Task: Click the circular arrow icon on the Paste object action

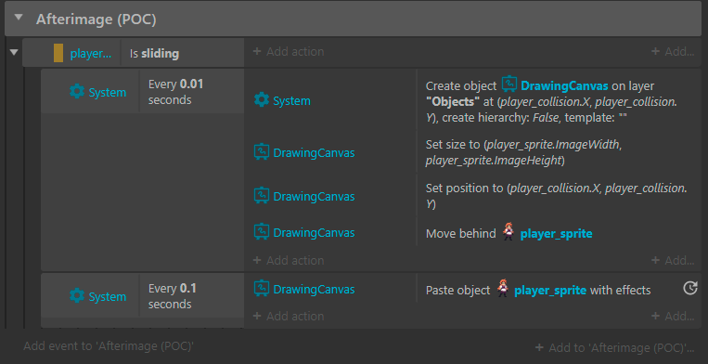Action: [690, 288]
